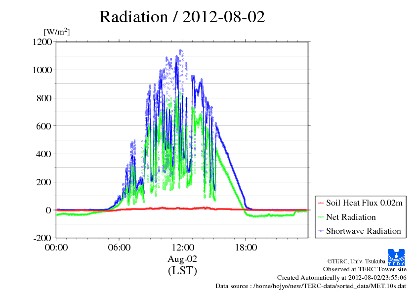Click the x-axis label '06:00'
The image size is (416, 294).
click(x=119, y=248)
